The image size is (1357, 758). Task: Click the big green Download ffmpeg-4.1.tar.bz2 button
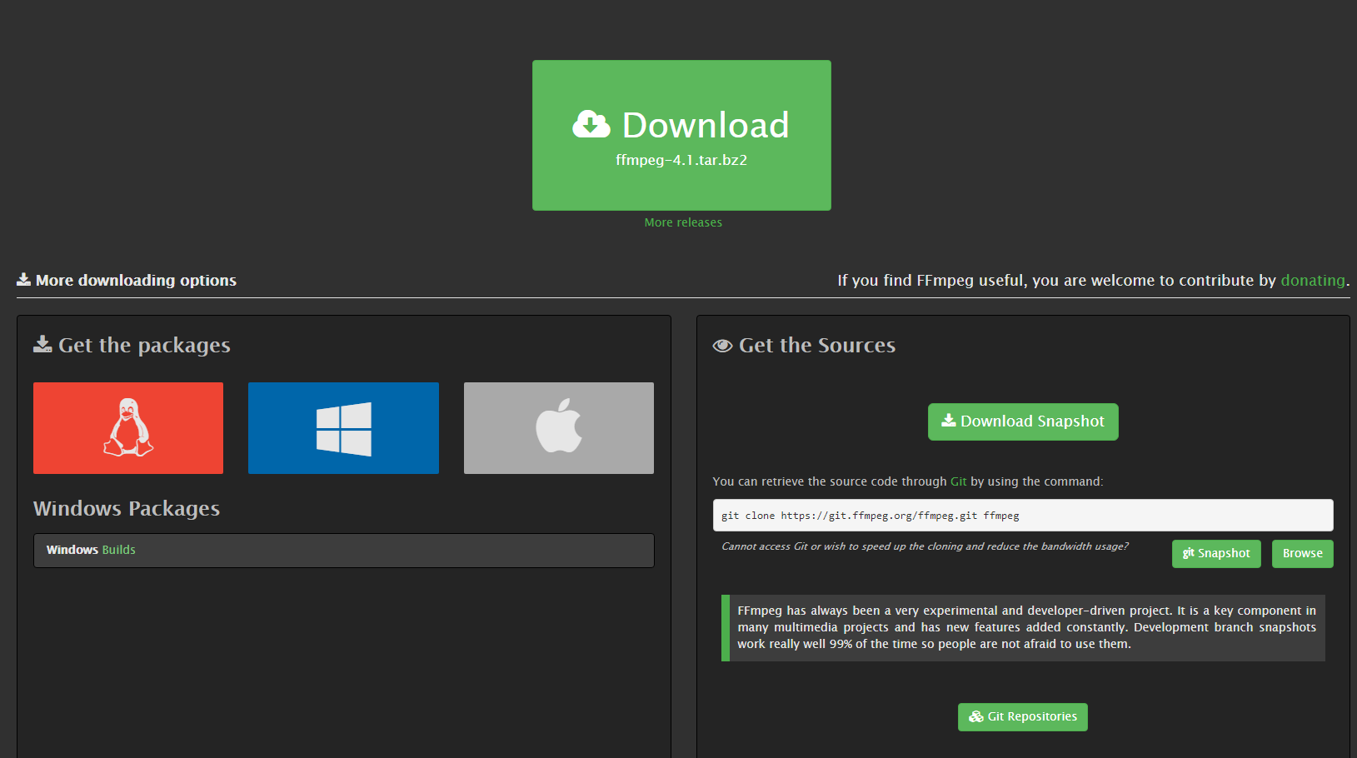coord(681,135)
